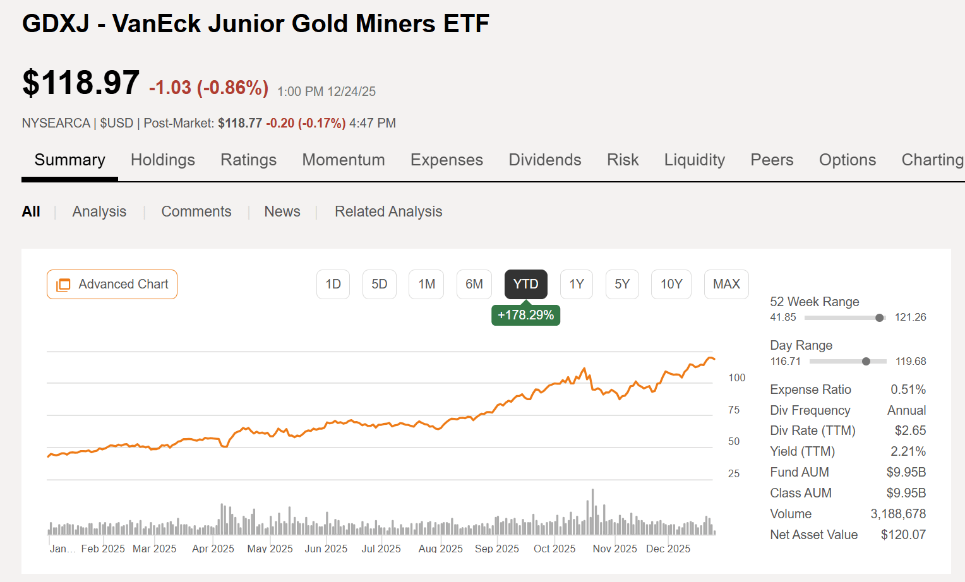Select the Momentum tab
The height and width of the screenshot is (582, 965).
point(344,160)
